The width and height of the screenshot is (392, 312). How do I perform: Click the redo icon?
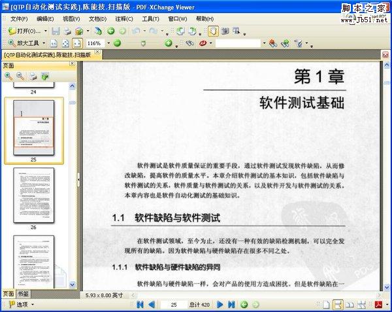point(153,31)
